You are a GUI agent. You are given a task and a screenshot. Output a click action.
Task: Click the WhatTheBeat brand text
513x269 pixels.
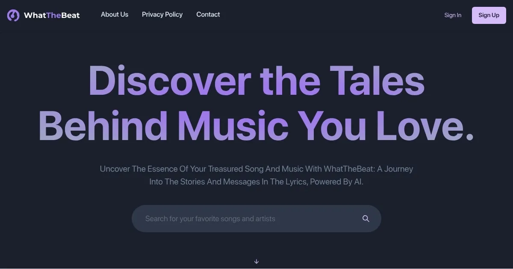click(x=51, y=15)
